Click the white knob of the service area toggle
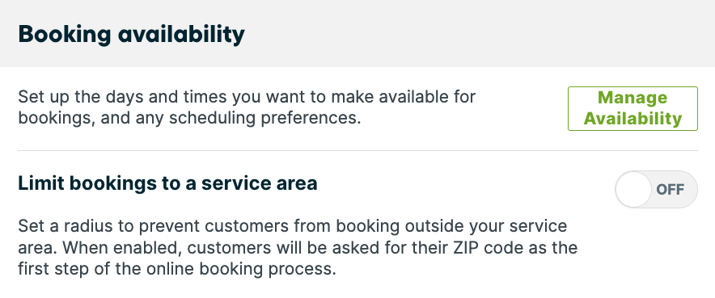Screen dimensions: 715x298 (633, 189)
